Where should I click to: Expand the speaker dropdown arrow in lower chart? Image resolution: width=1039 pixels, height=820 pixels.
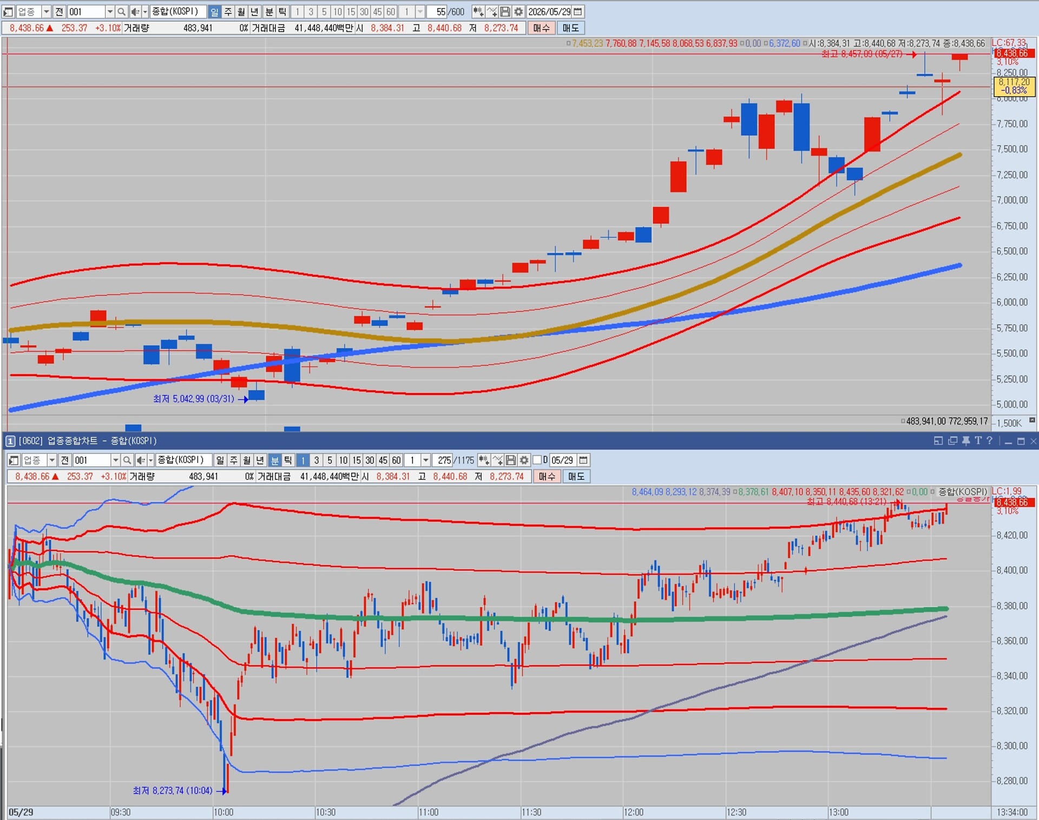(150, 460)
